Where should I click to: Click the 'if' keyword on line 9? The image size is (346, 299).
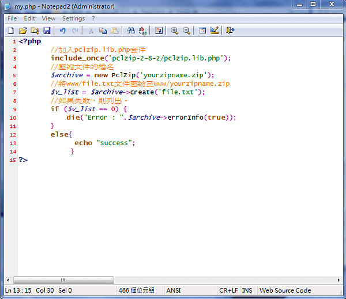55,109
